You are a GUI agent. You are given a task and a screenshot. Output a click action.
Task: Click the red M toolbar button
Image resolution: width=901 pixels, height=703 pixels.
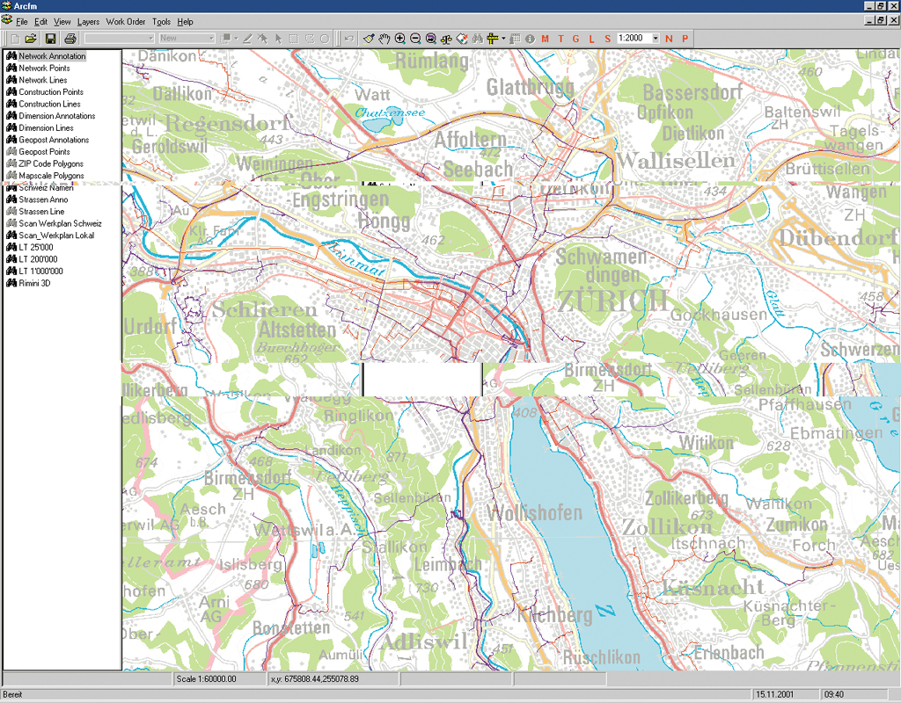(545, 39)
